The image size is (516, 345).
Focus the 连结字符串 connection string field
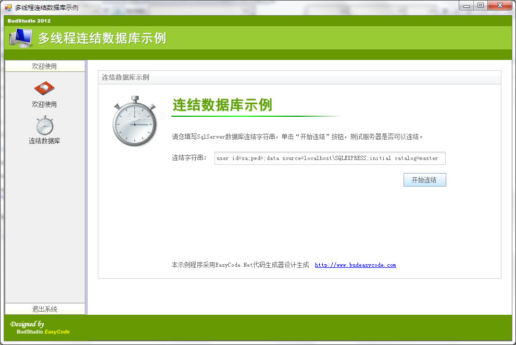330,158
